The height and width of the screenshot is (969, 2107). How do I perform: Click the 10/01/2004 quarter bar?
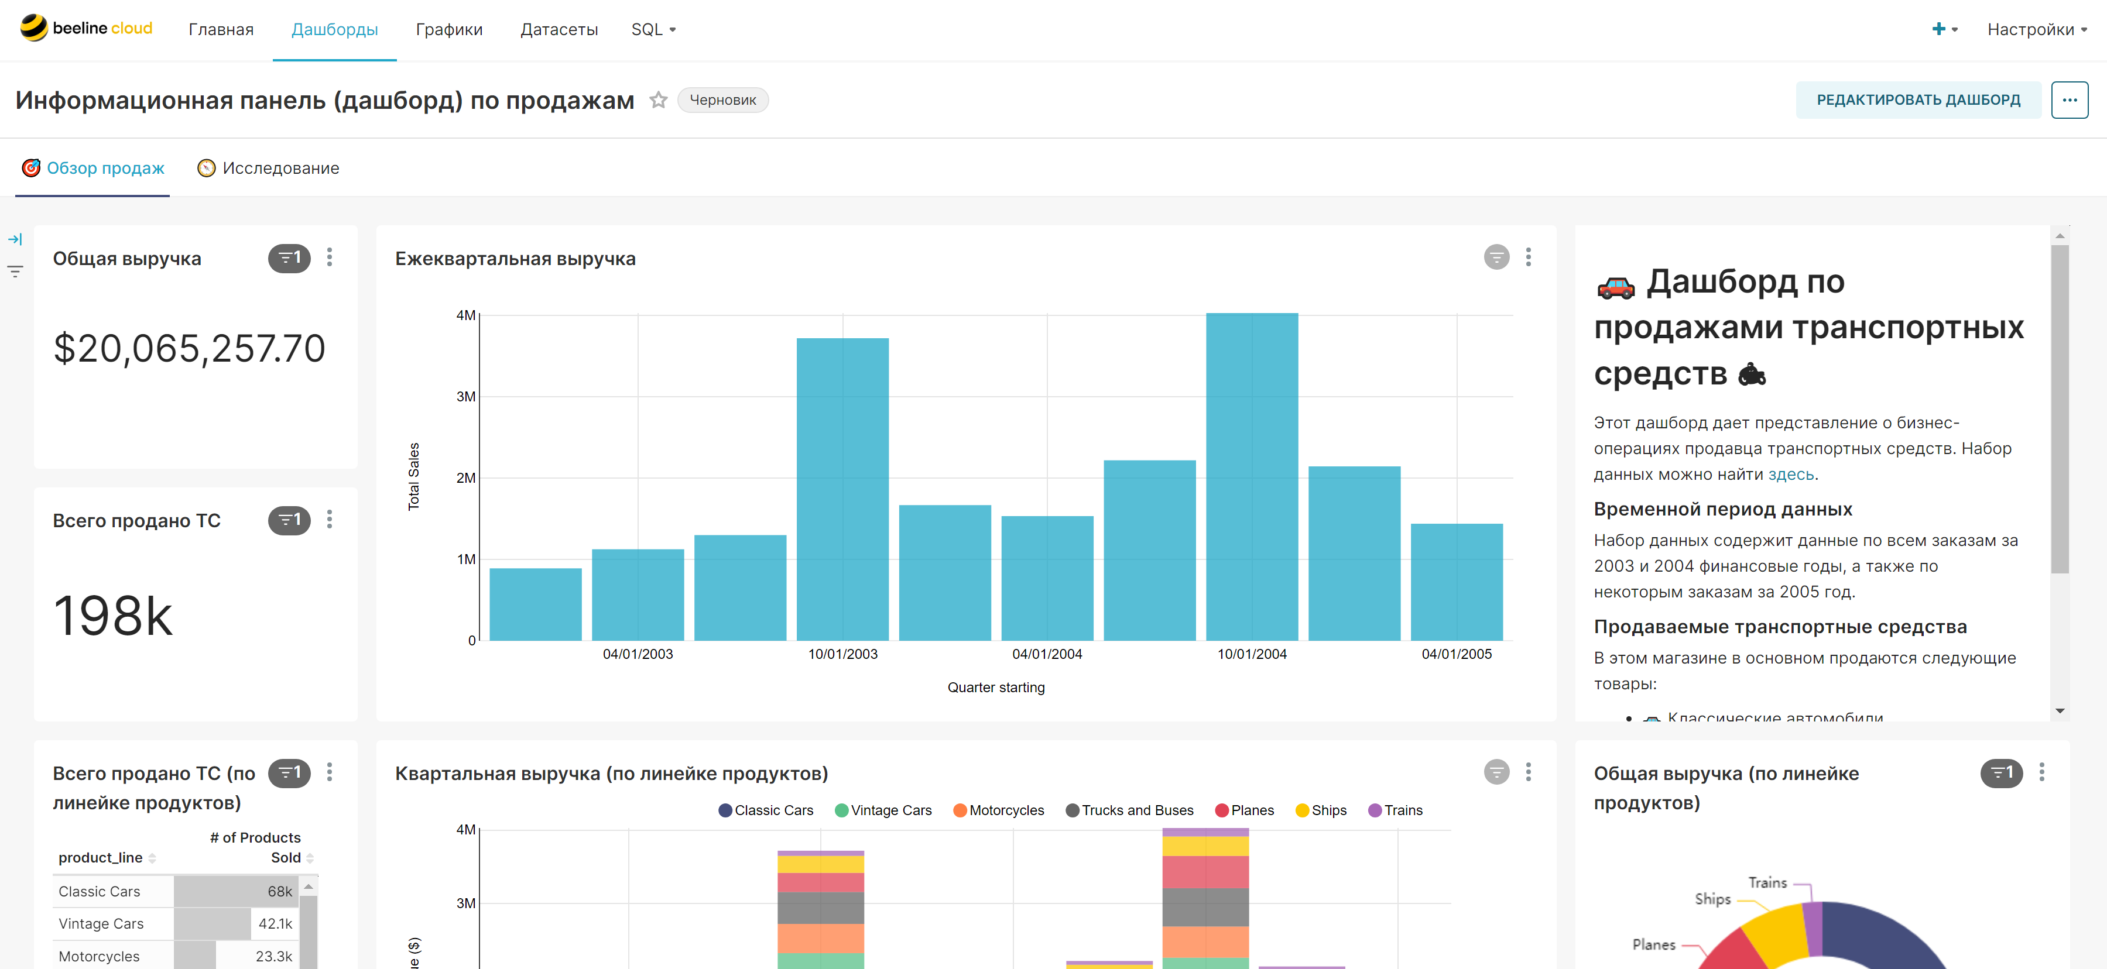(x=1252, y=477)
